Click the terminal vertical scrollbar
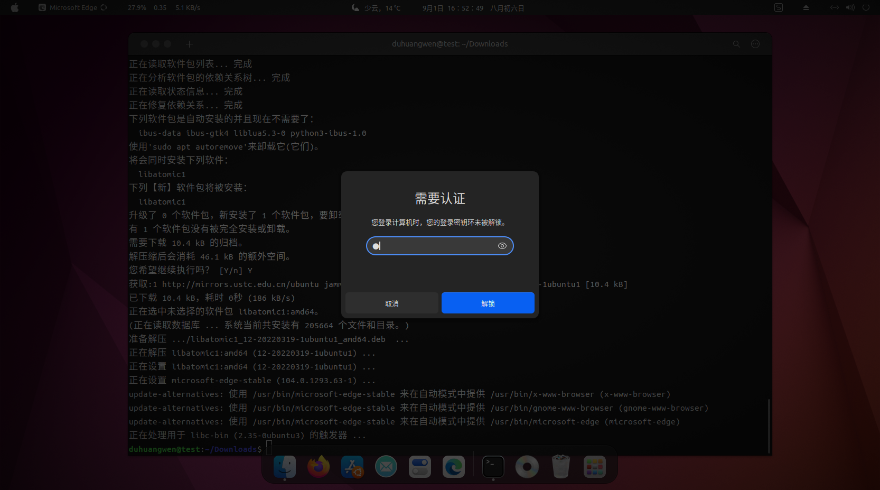880x490 pixels. point(769,426)
